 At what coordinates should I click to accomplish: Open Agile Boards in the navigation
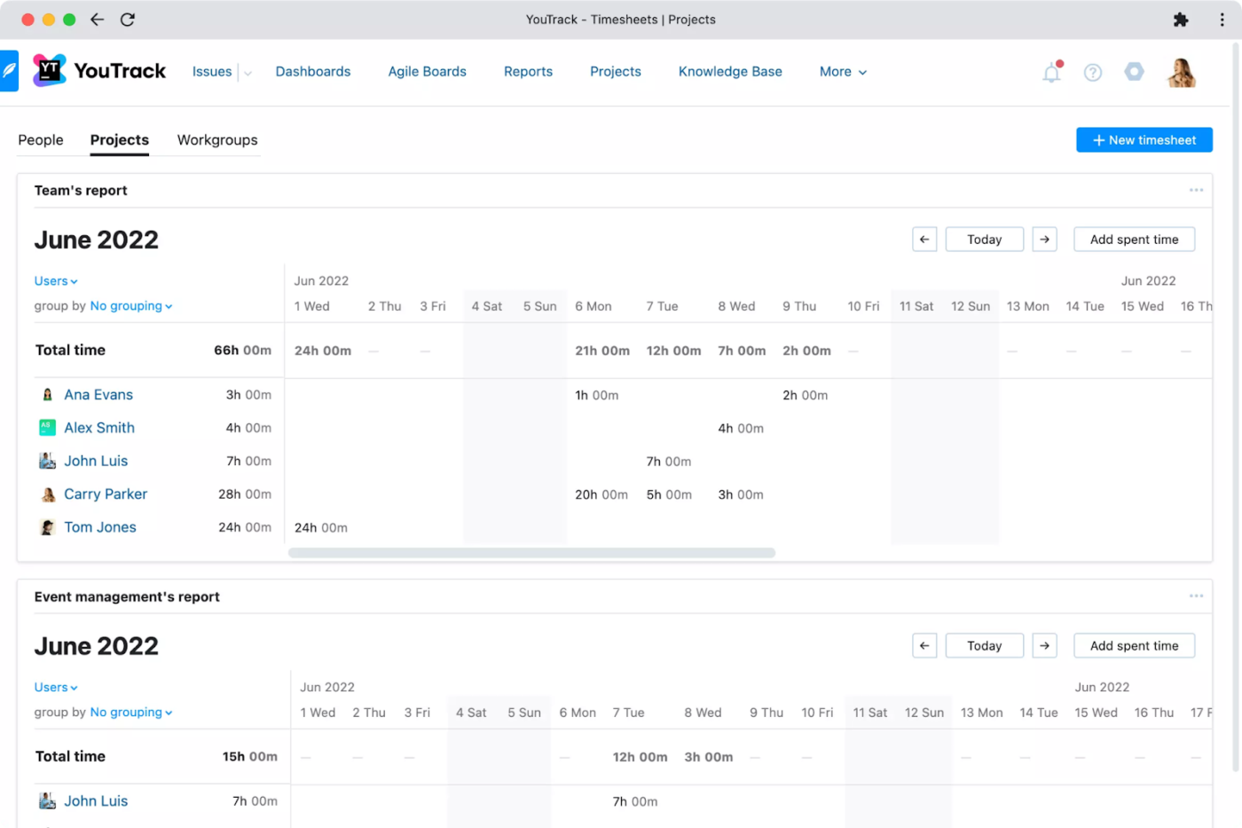click(427, 72)
